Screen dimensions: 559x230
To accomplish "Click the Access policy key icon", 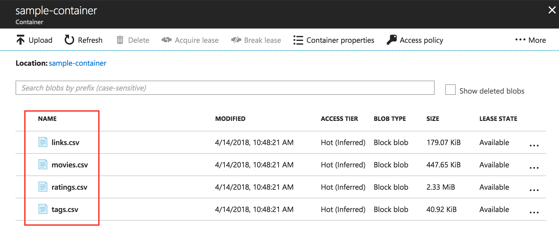I will click(x=392, y=40).
